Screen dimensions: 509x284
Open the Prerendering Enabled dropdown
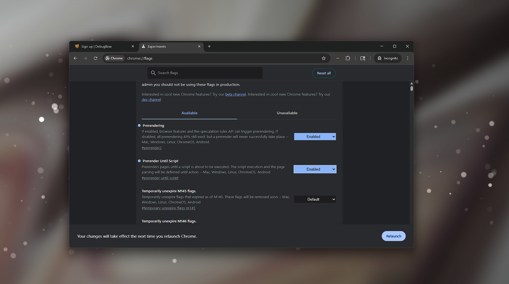point(315,136)
